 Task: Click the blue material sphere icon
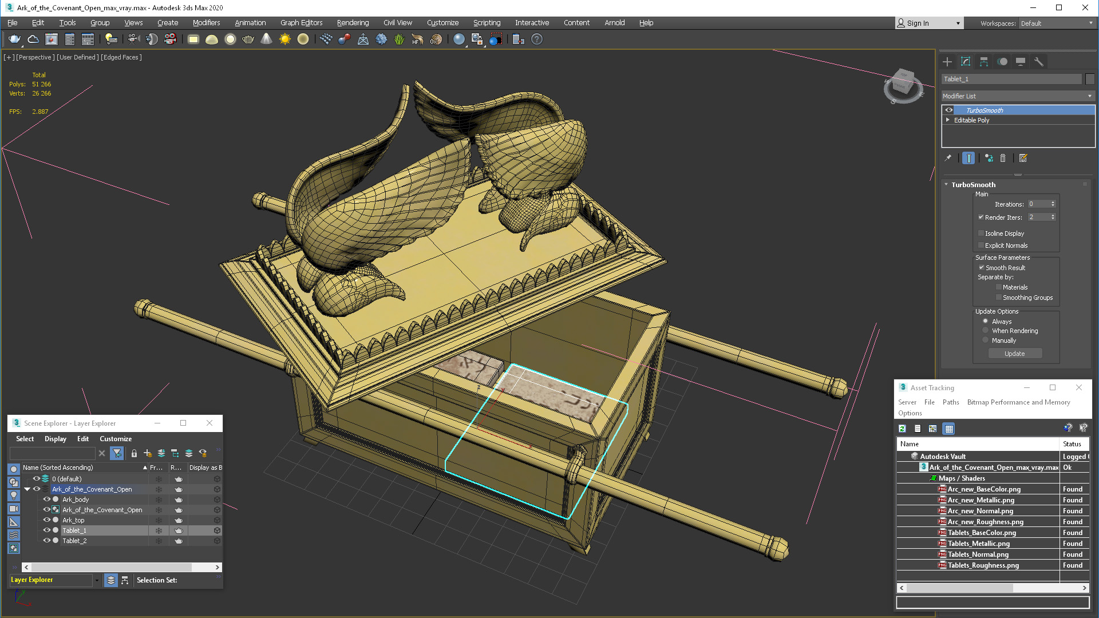(458, 39)
